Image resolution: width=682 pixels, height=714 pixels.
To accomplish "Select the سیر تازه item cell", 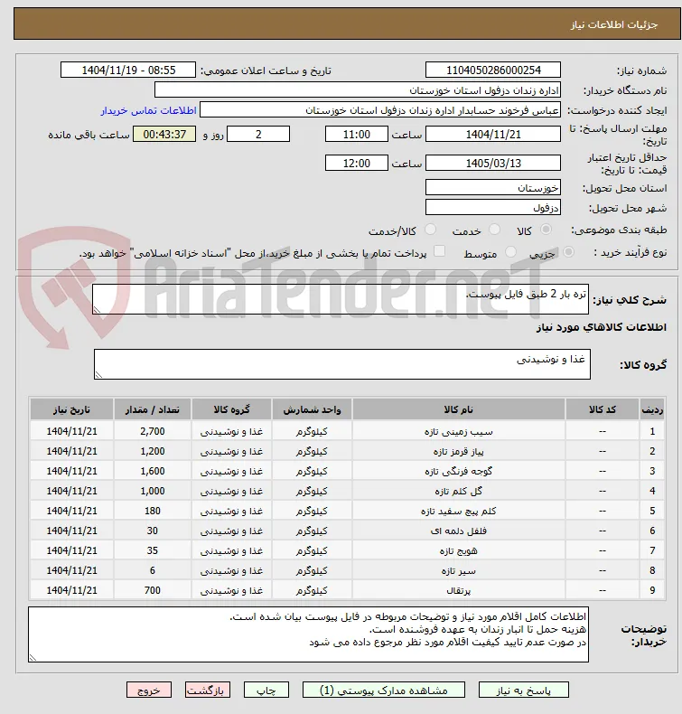I will click(x=459, y=570).
